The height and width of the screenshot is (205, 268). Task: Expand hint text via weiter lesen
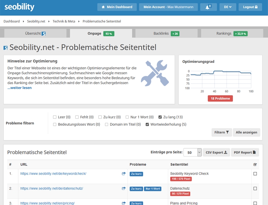[19, 88]
